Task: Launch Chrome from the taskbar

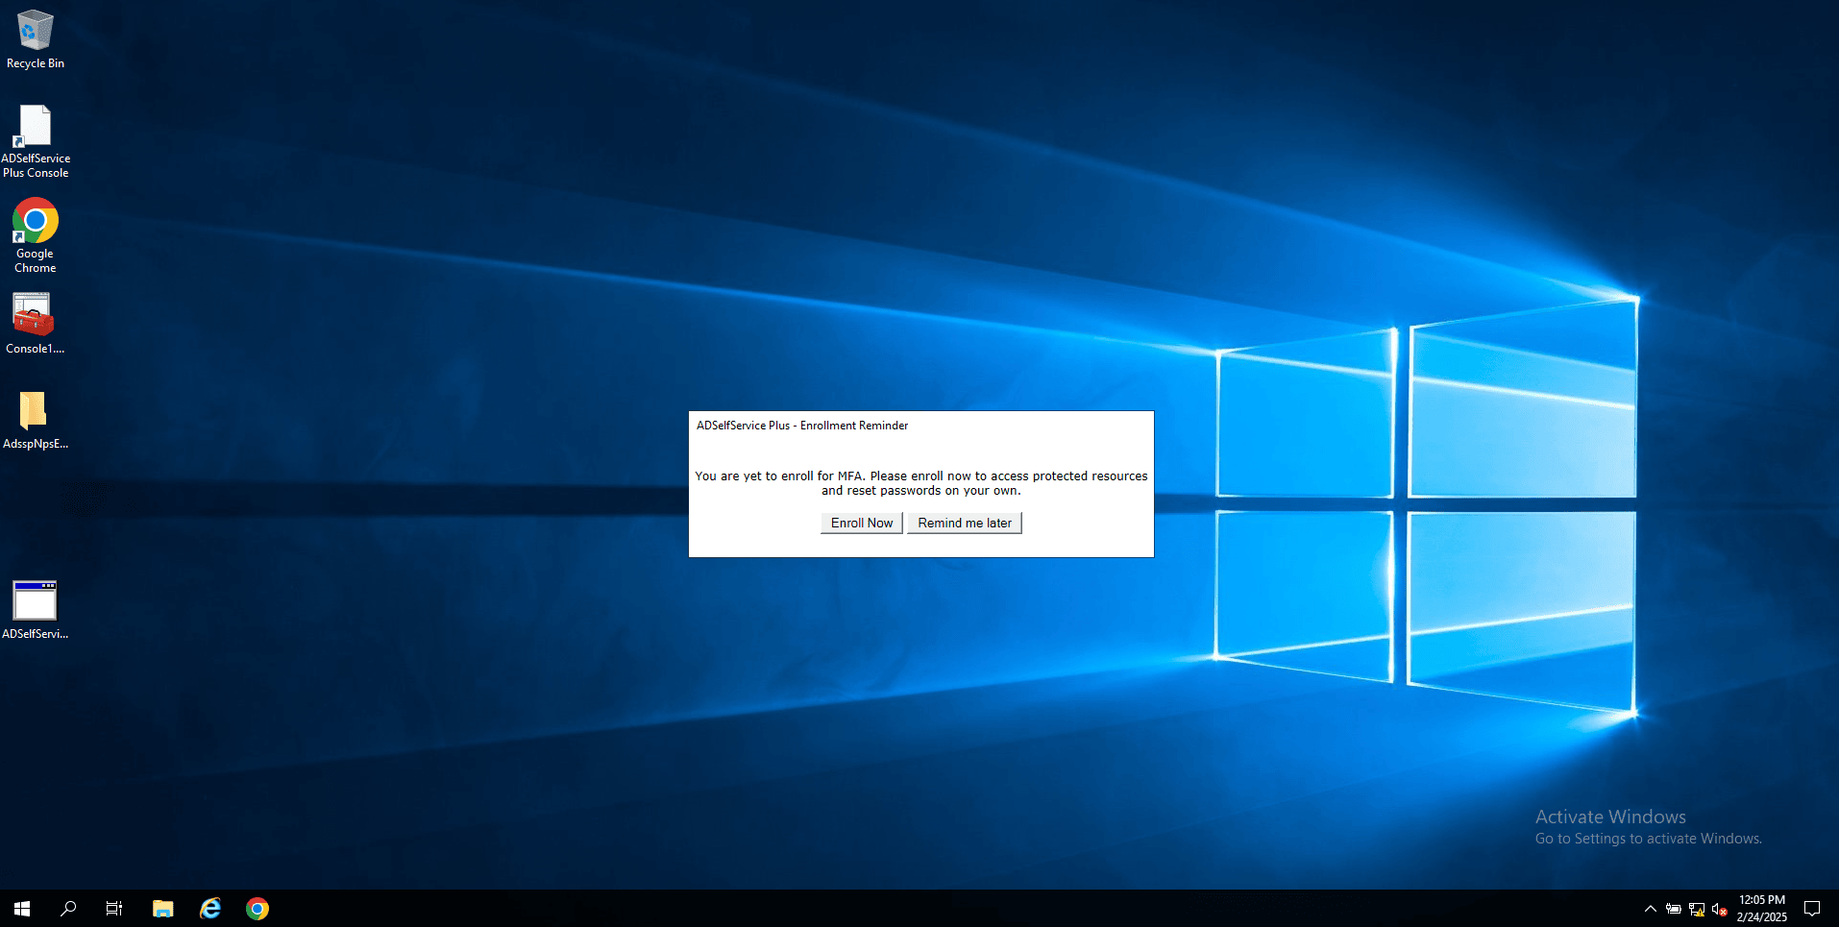Action: [x=257, y=908]
